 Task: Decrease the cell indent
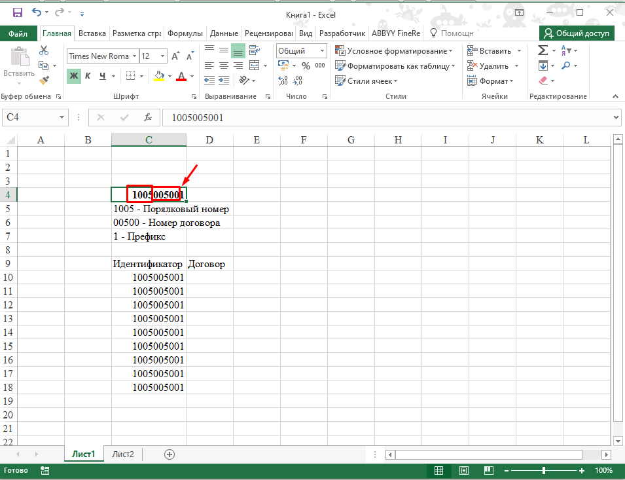tap(209, 80)
